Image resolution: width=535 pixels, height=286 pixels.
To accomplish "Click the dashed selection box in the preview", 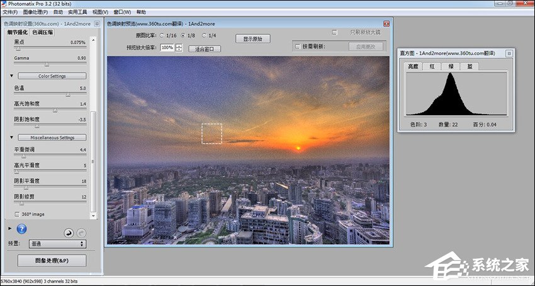I will coord(211,134).
